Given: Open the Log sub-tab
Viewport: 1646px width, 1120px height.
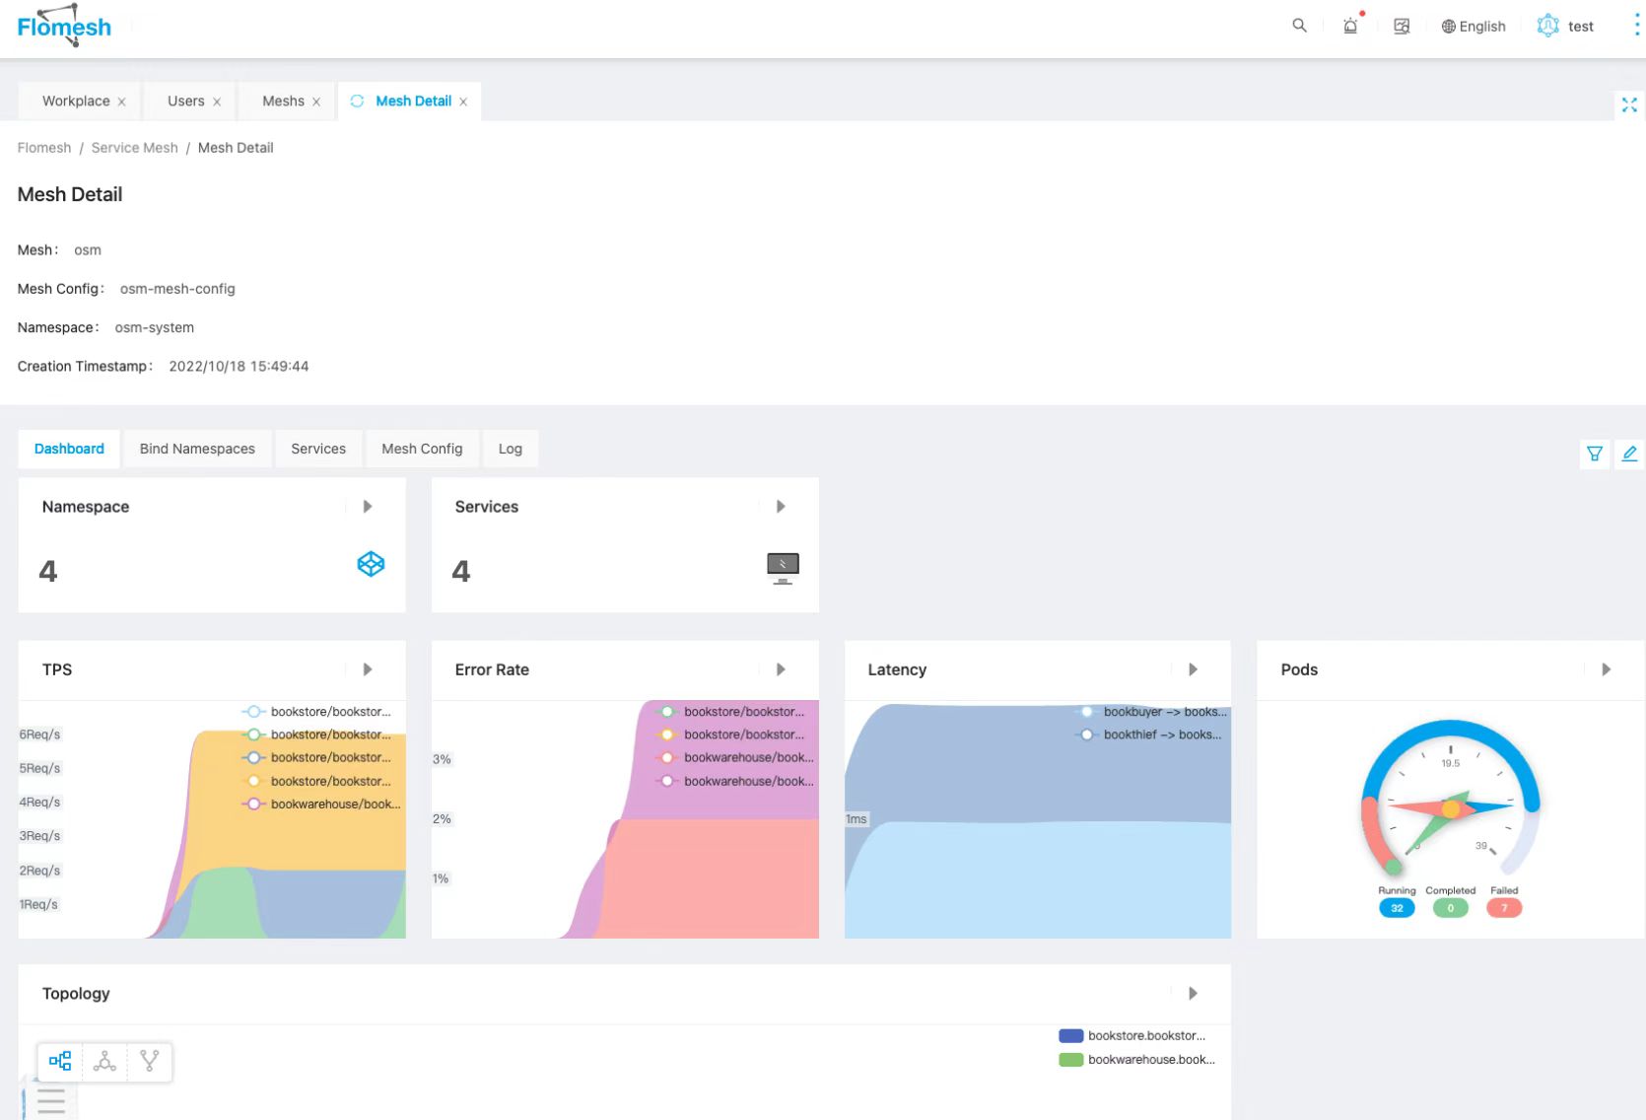Looking at the screenshot, I should tap(511, 449).
